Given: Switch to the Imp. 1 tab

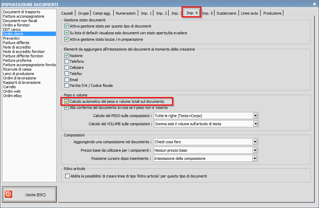Looking at the screenshot, I should (146, 13).
